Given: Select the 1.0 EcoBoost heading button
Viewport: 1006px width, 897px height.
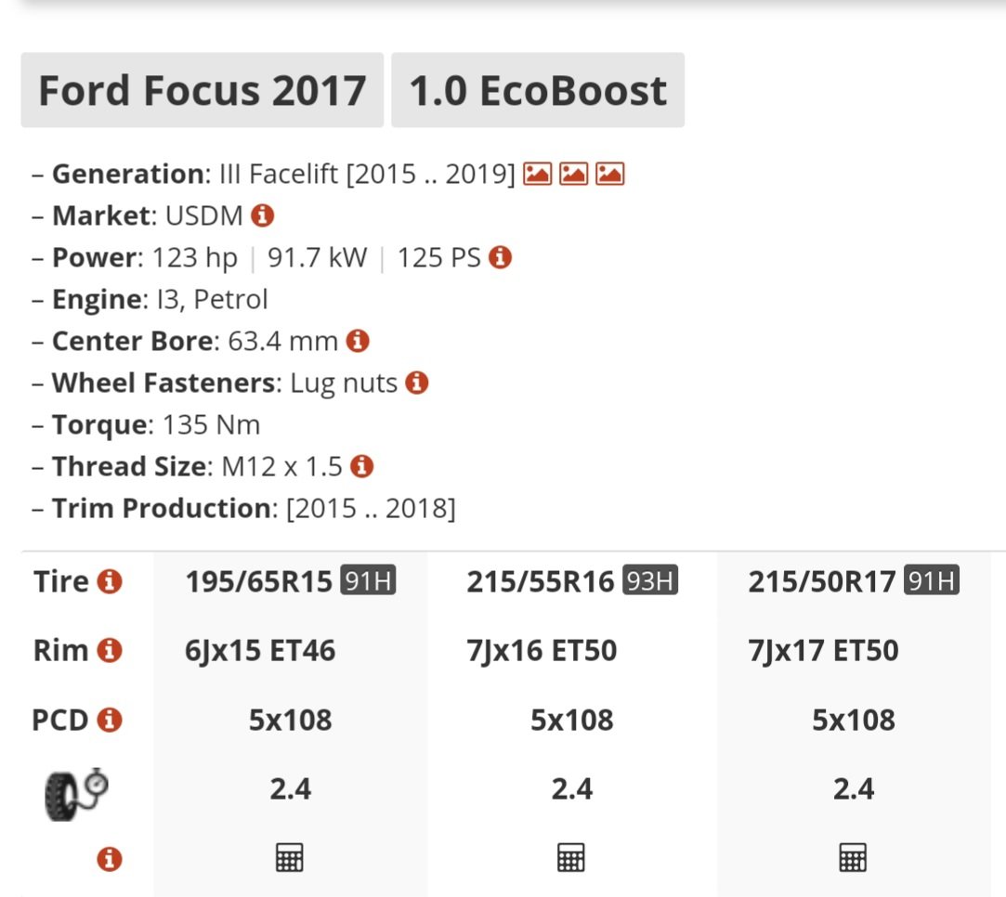Looking at the screenshot, I should point(538,90).
